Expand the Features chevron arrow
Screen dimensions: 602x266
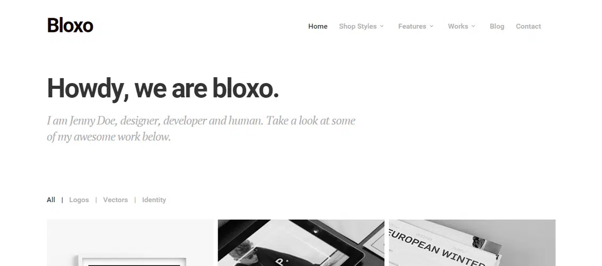pos(431,26)
